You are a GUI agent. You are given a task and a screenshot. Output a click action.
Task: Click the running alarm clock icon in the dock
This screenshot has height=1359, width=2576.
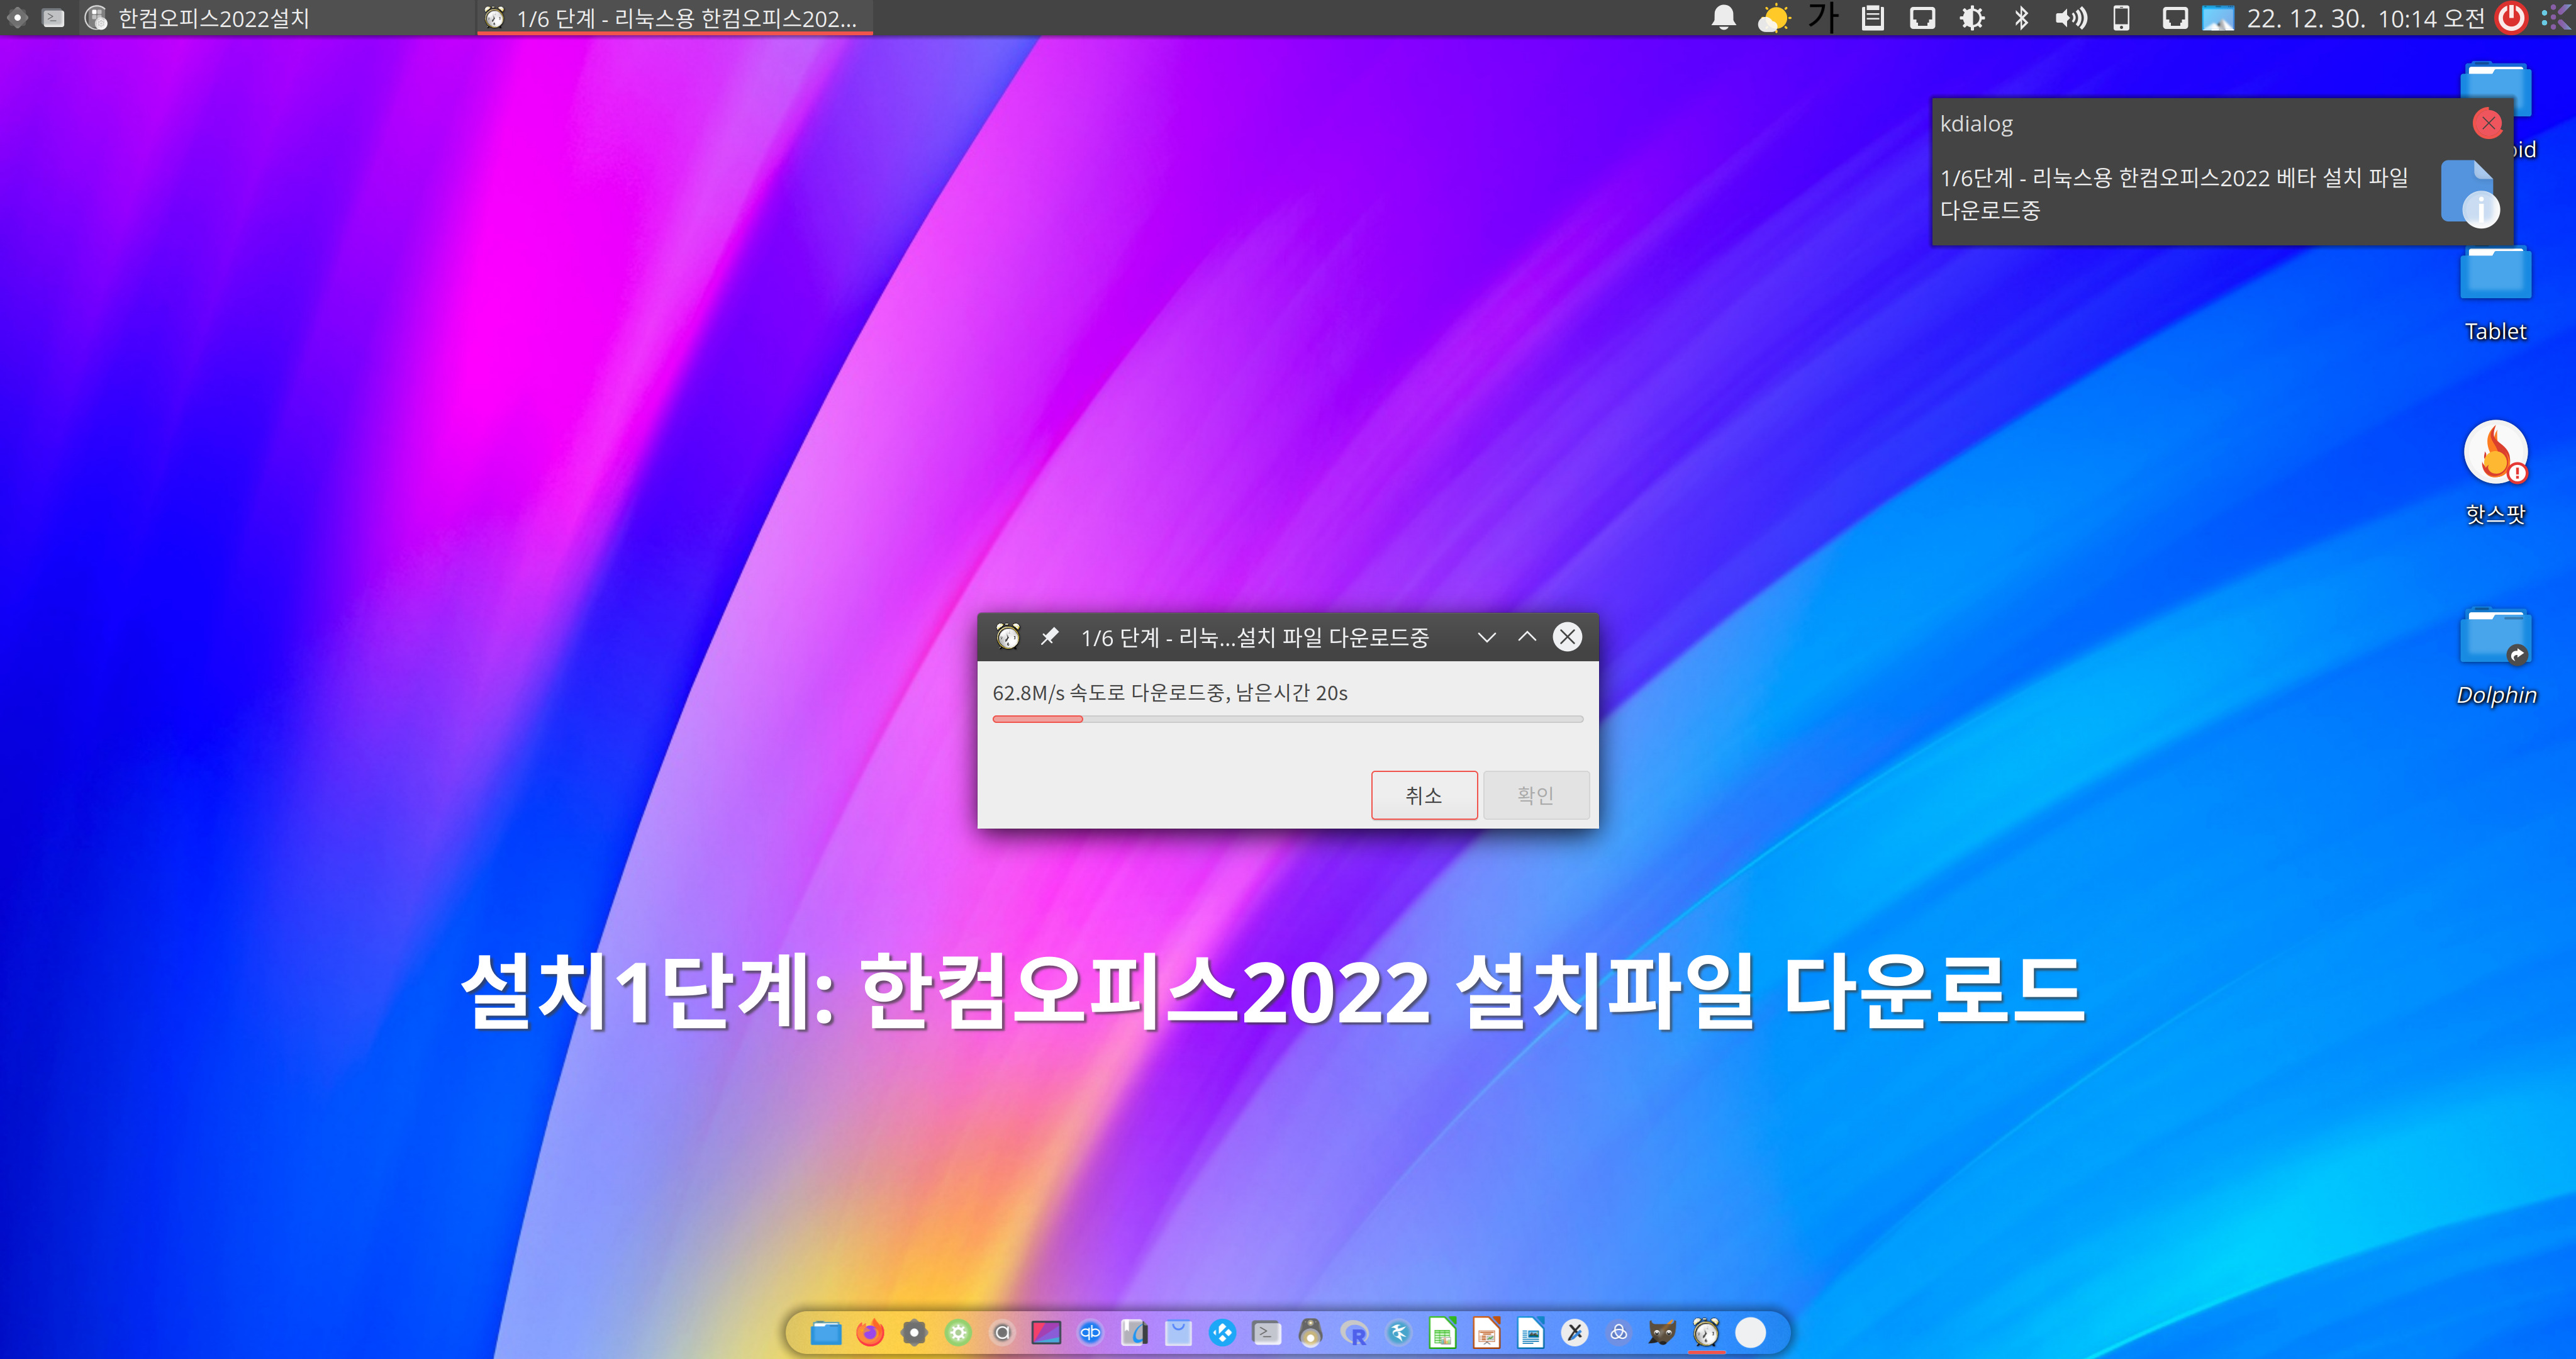coord(1706,1332)
